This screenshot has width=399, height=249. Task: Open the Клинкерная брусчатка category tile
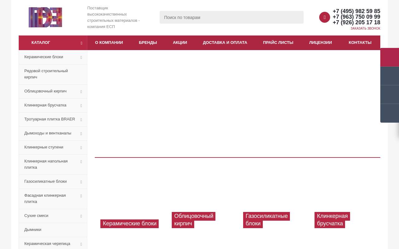pyautogui.click(x=332, y=220)
